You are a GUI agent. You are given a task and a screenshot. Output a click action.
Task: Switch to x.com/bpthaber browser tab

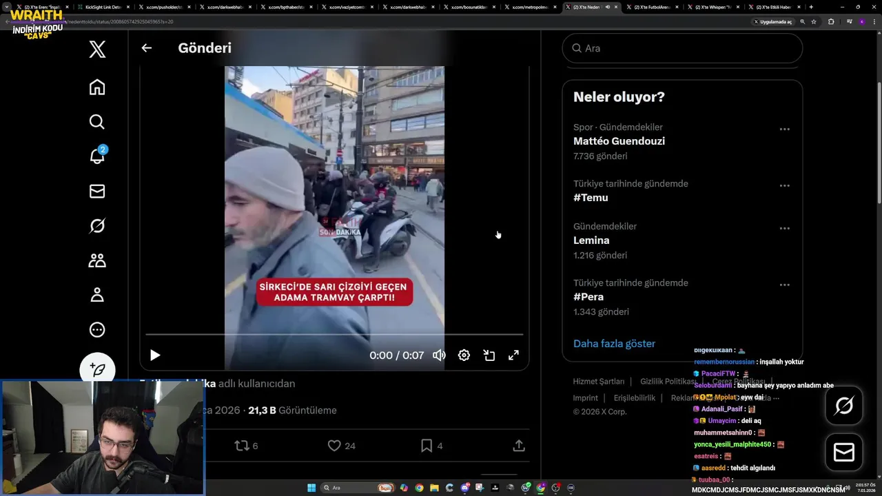point(286,7)
